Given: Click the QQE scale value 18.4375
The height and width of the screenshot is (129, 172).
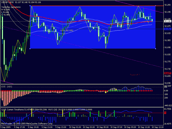Looking at the screenshot, I should tap(168, 124).
